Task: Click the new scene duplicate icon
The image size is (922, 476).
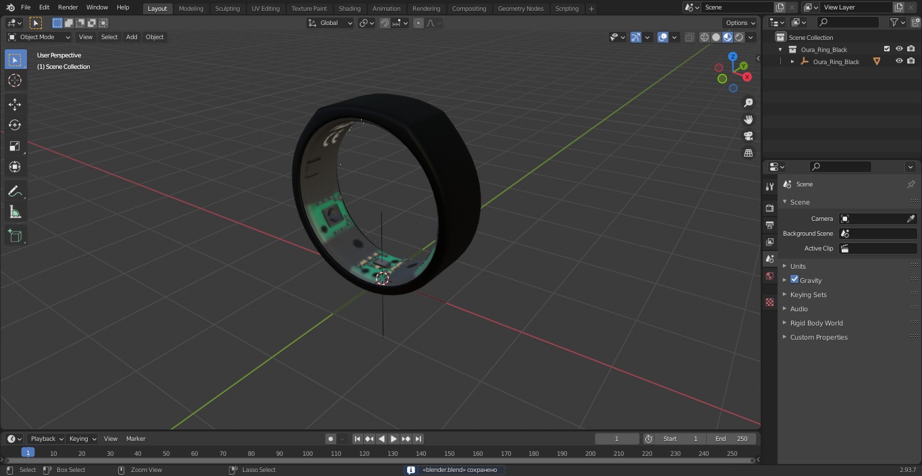Action: tap(780, 7)
